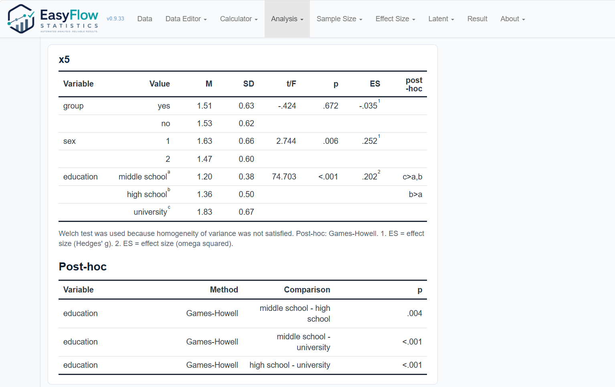Image resolution: width=615 pixels, height=387 pixels.
Task: Select the F value 74.703
Action: (x=284, y=177)
